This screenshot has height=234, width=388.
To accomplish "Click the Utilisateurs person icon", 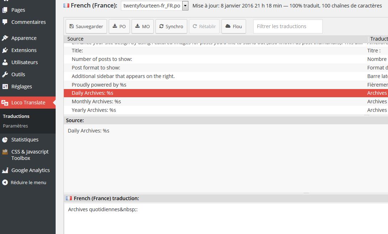I will coord(5,62).
